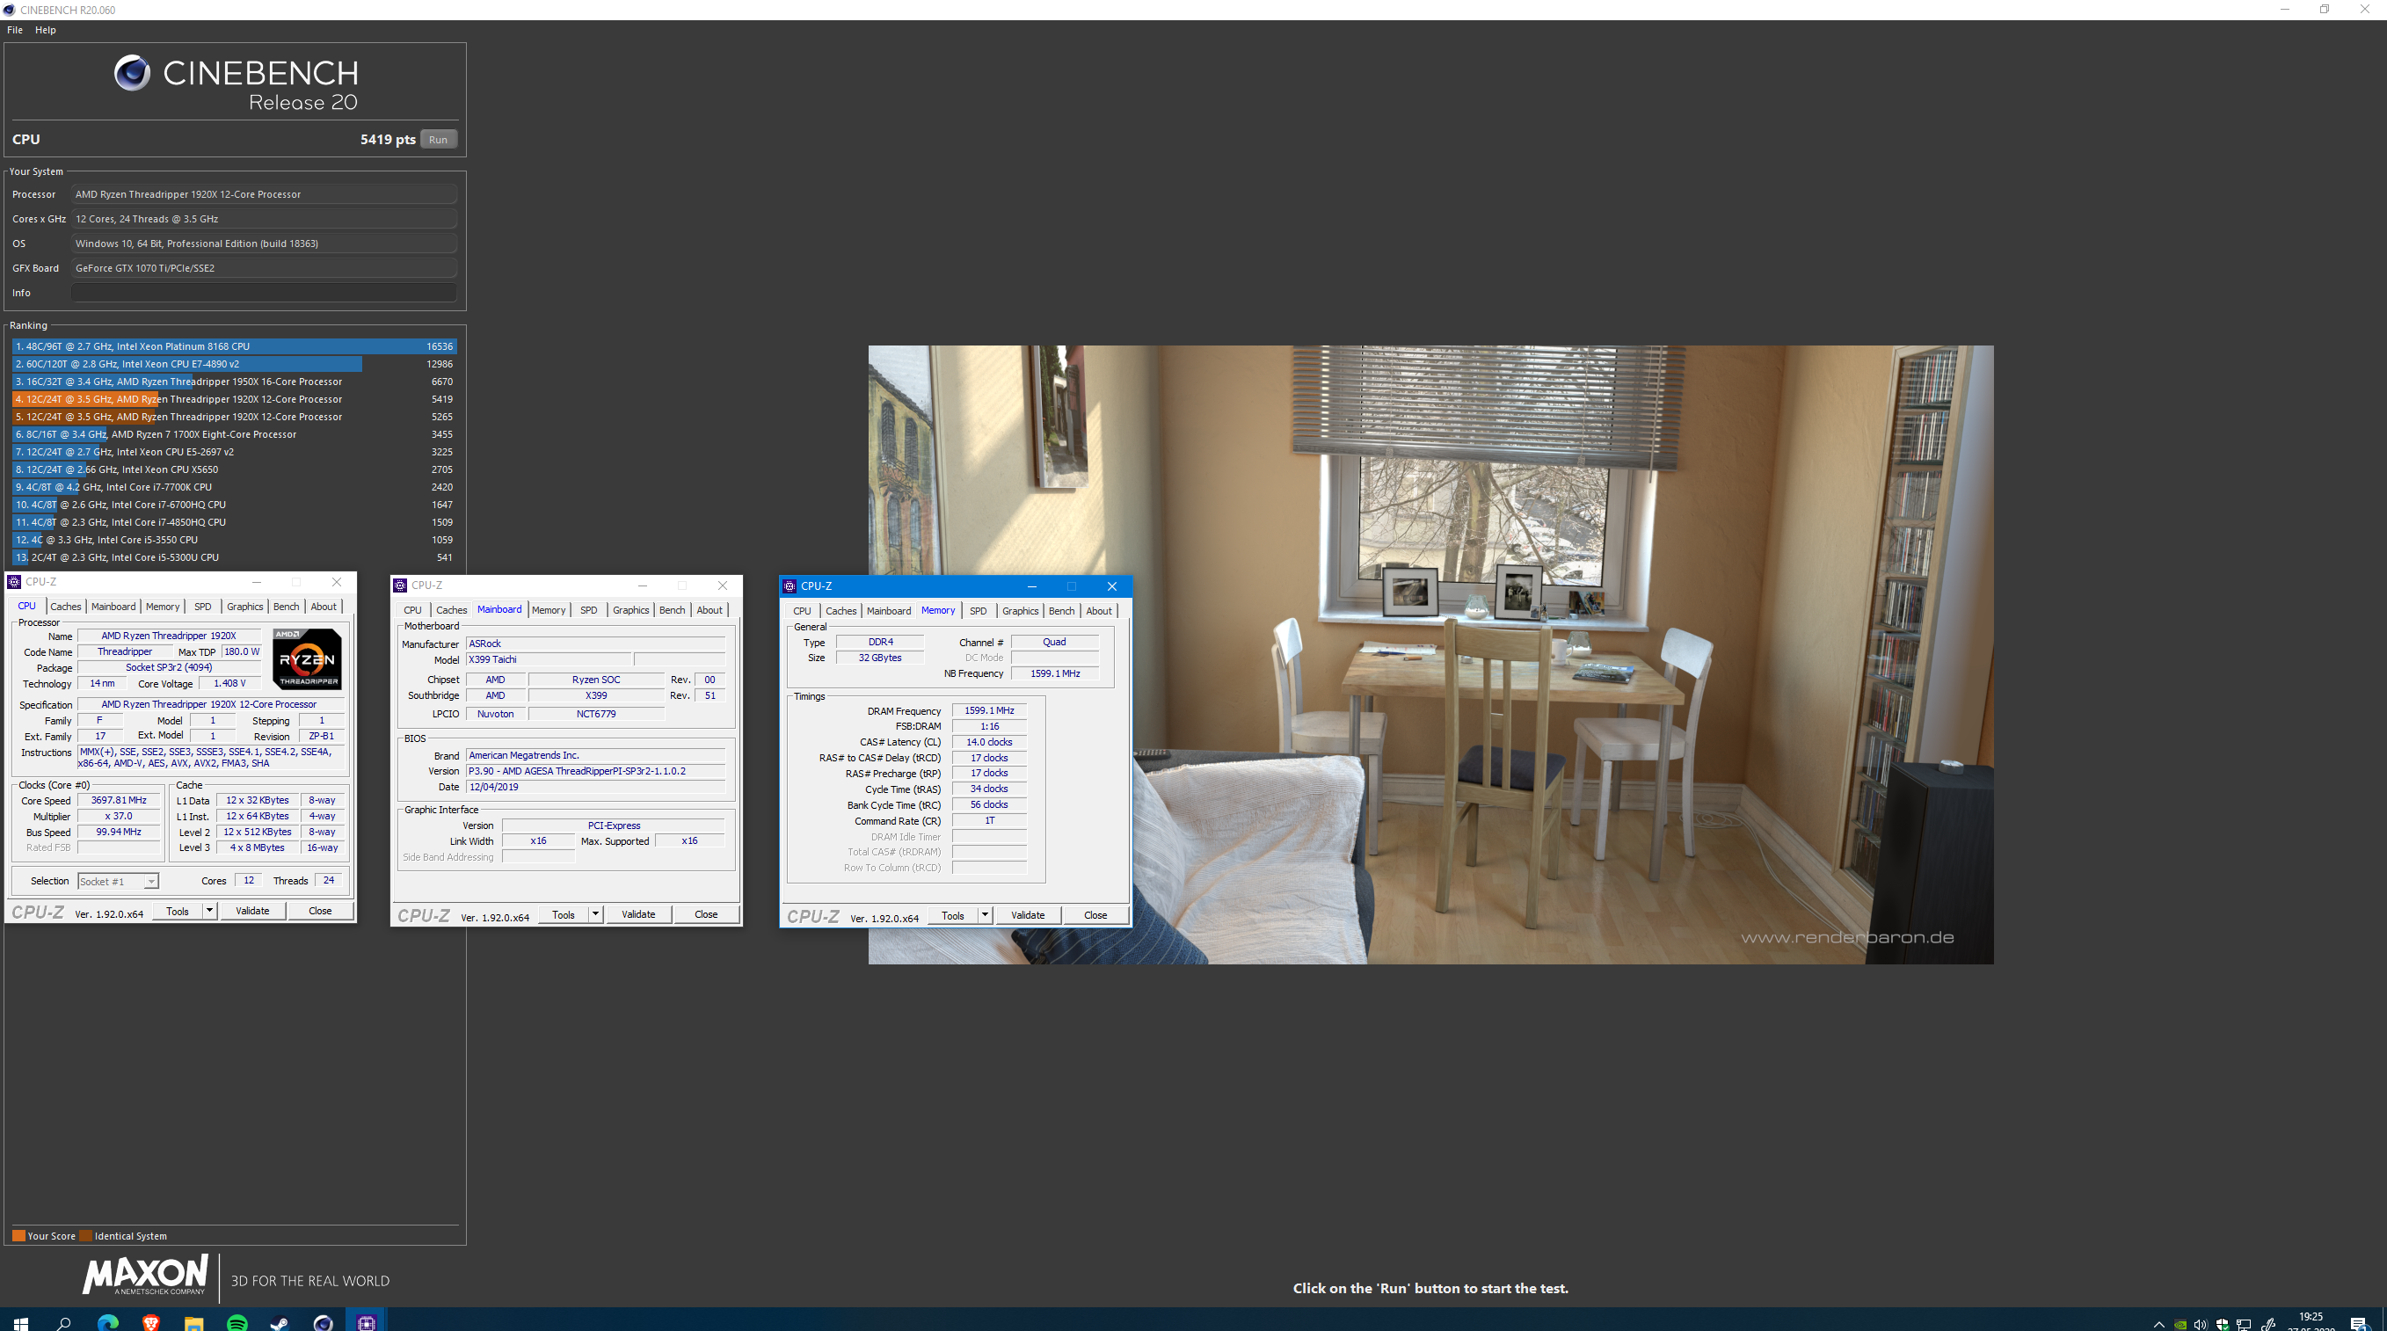Select ranking entry Core i5-5300U
Viewport: 2387px width, 1331px height.
click(x=235, y=557)
